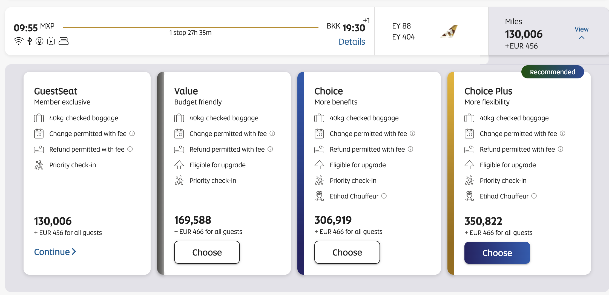609x295 pixels.
Task: Click GuestSeat checked baggage suitcase icon
Action: tap(39, 118)
